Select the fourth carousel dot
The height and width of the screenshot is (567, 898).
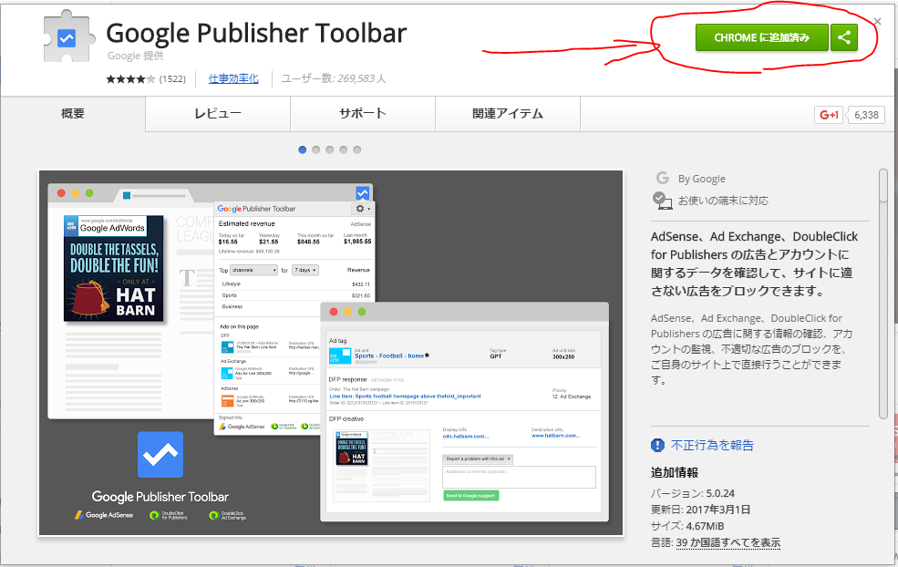click(344, 150)
